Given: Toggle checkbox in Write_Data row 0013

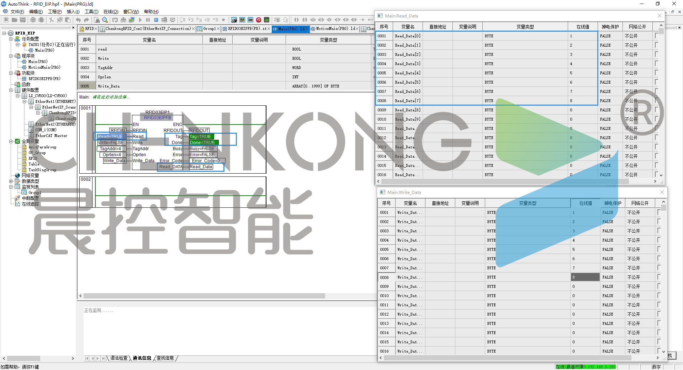Looking at the screenshot, I should (659, 323).
